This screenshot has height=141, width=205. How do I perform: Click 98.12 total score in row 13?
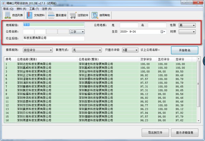point(179,109)
